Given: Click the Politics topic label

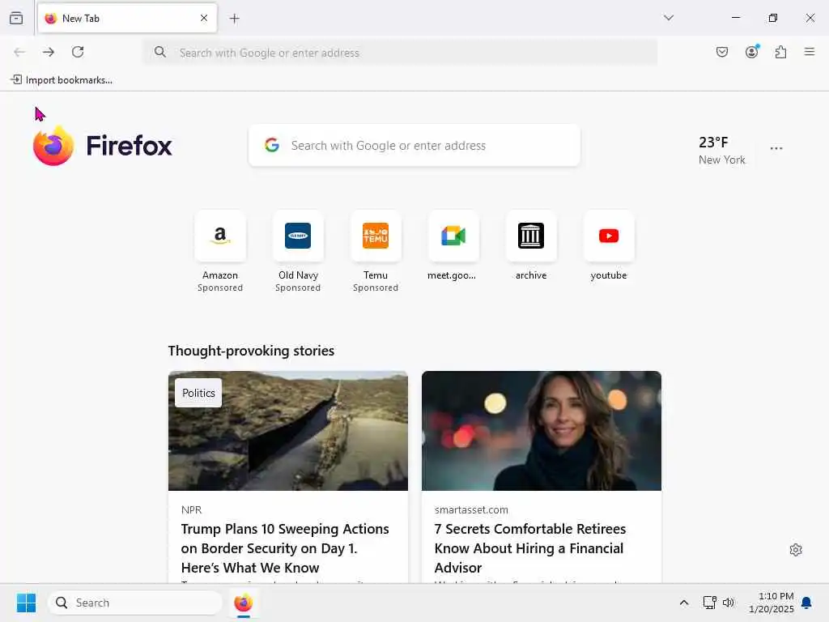Looking at the screenshot, I should (x=198, y=393).
